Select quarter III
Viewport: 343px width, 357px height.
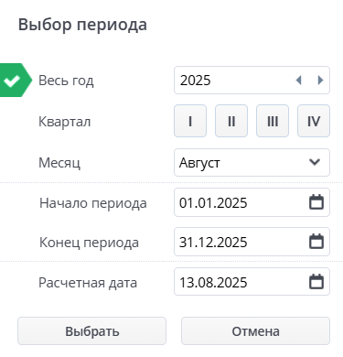click(273, 121)
